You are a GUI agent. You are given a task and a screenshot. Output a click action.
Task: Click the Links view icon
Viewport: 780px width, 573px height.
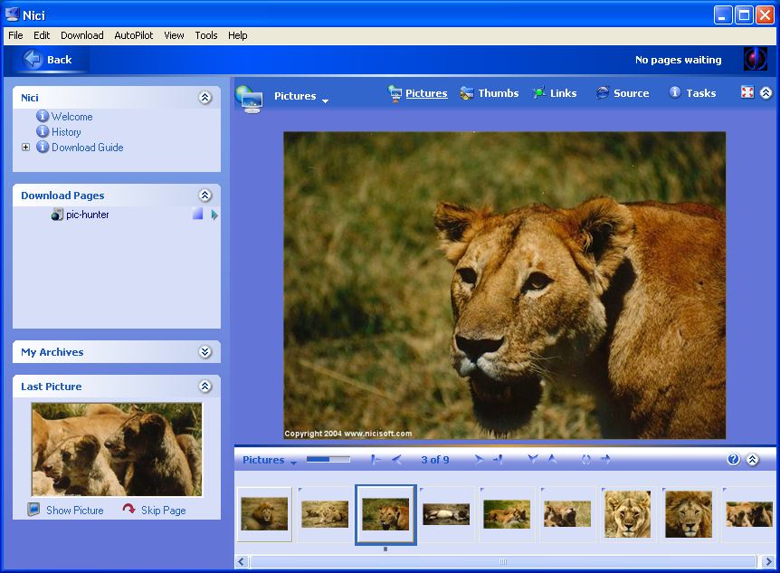coord(538,92)
